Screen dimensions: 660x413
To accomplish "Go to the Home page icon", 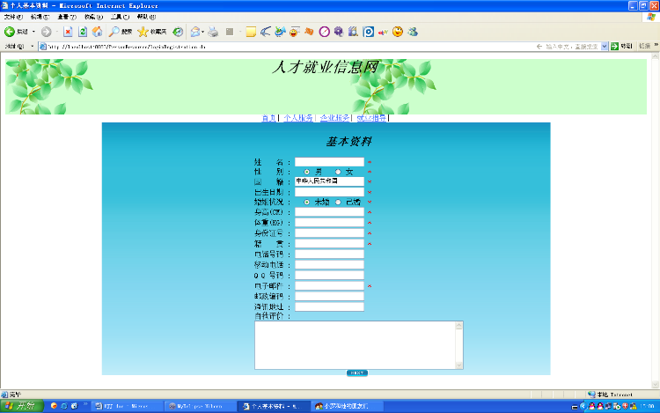I will point(97,32).
